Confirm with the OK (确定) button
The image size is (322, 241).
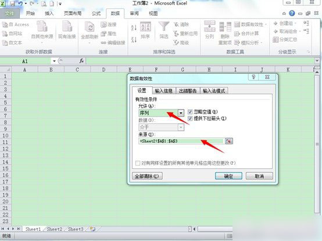tap(228, 176)
